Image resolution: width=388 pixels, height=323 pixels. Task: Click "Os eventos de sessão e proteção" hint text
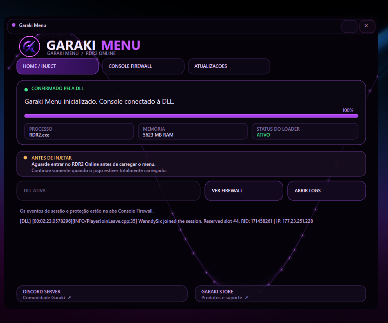tap(87, 211)
